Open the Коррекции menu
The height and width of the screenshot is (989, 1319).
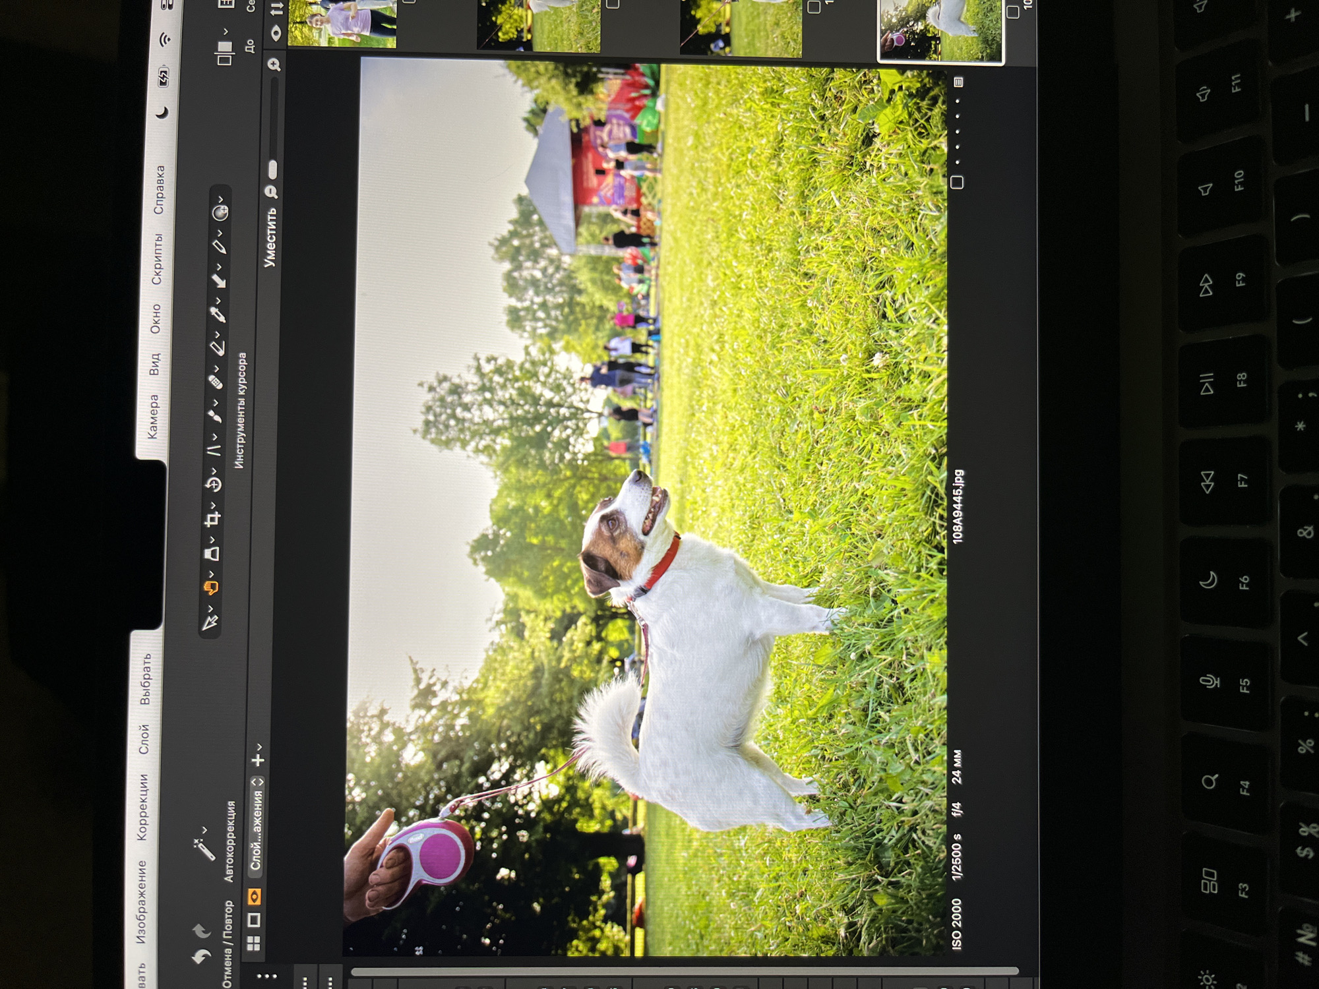[x=142, y=808]
